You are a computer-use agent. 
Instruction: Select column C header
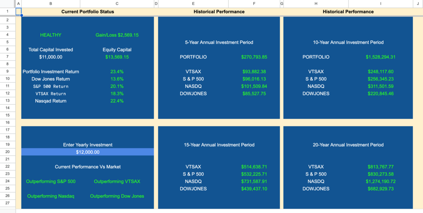(117, 4)
